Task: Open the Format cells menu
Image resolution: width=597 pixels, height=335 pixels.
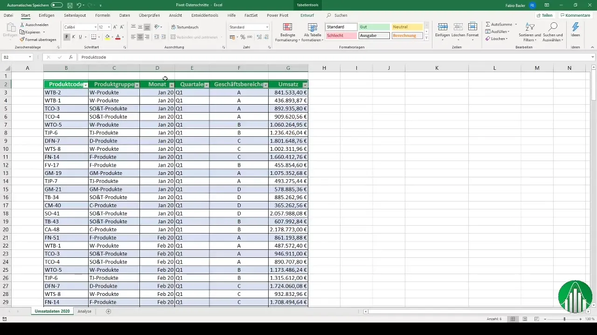Action: pyautogui.click(x=472, y=31)
